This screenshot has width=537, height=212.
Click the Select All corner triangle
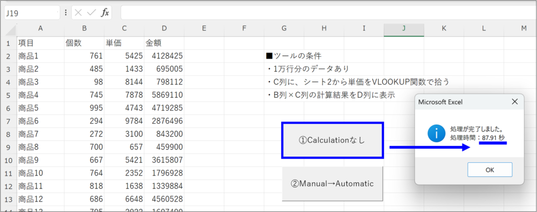pyautogui.click(x=10, y=30)
